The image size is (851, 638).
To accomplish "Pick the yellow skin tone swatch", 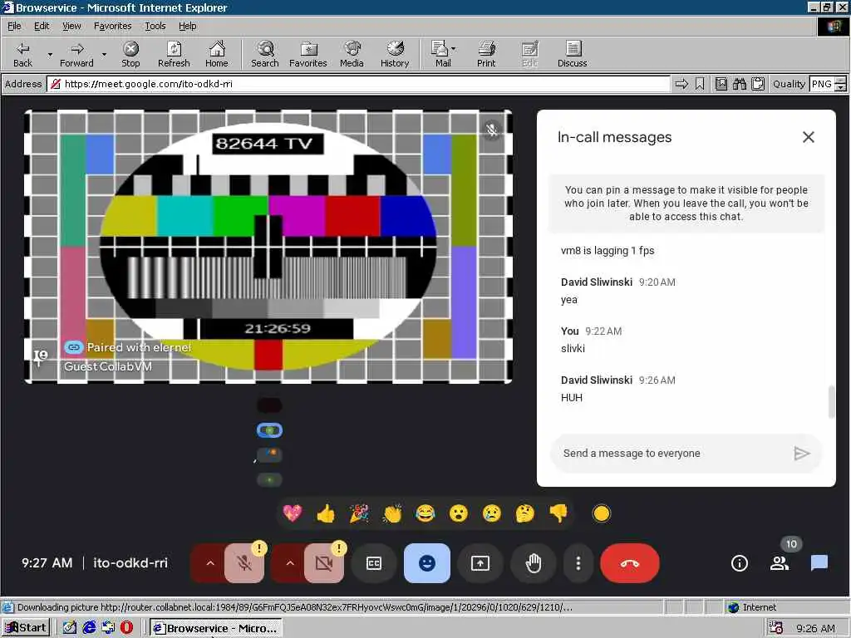I will pos(602,513).
